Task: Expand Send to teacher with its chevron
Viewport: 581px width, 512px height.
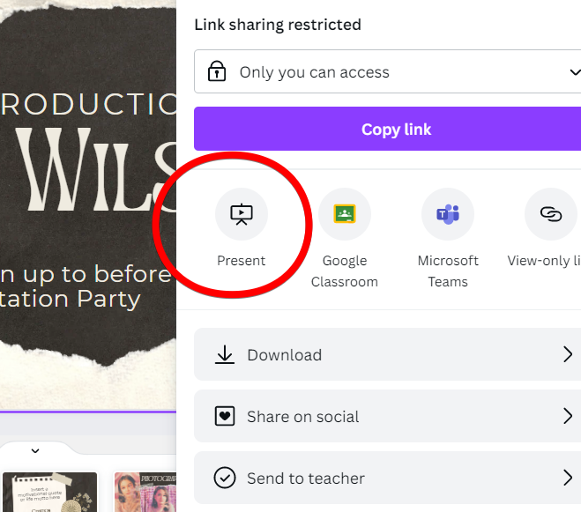Action: (x=568, y=479)
